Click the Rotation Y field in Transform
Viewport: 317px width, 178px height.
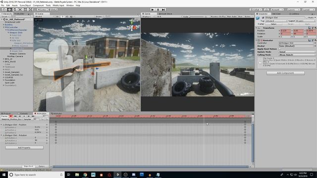click(x=298, y=34)
